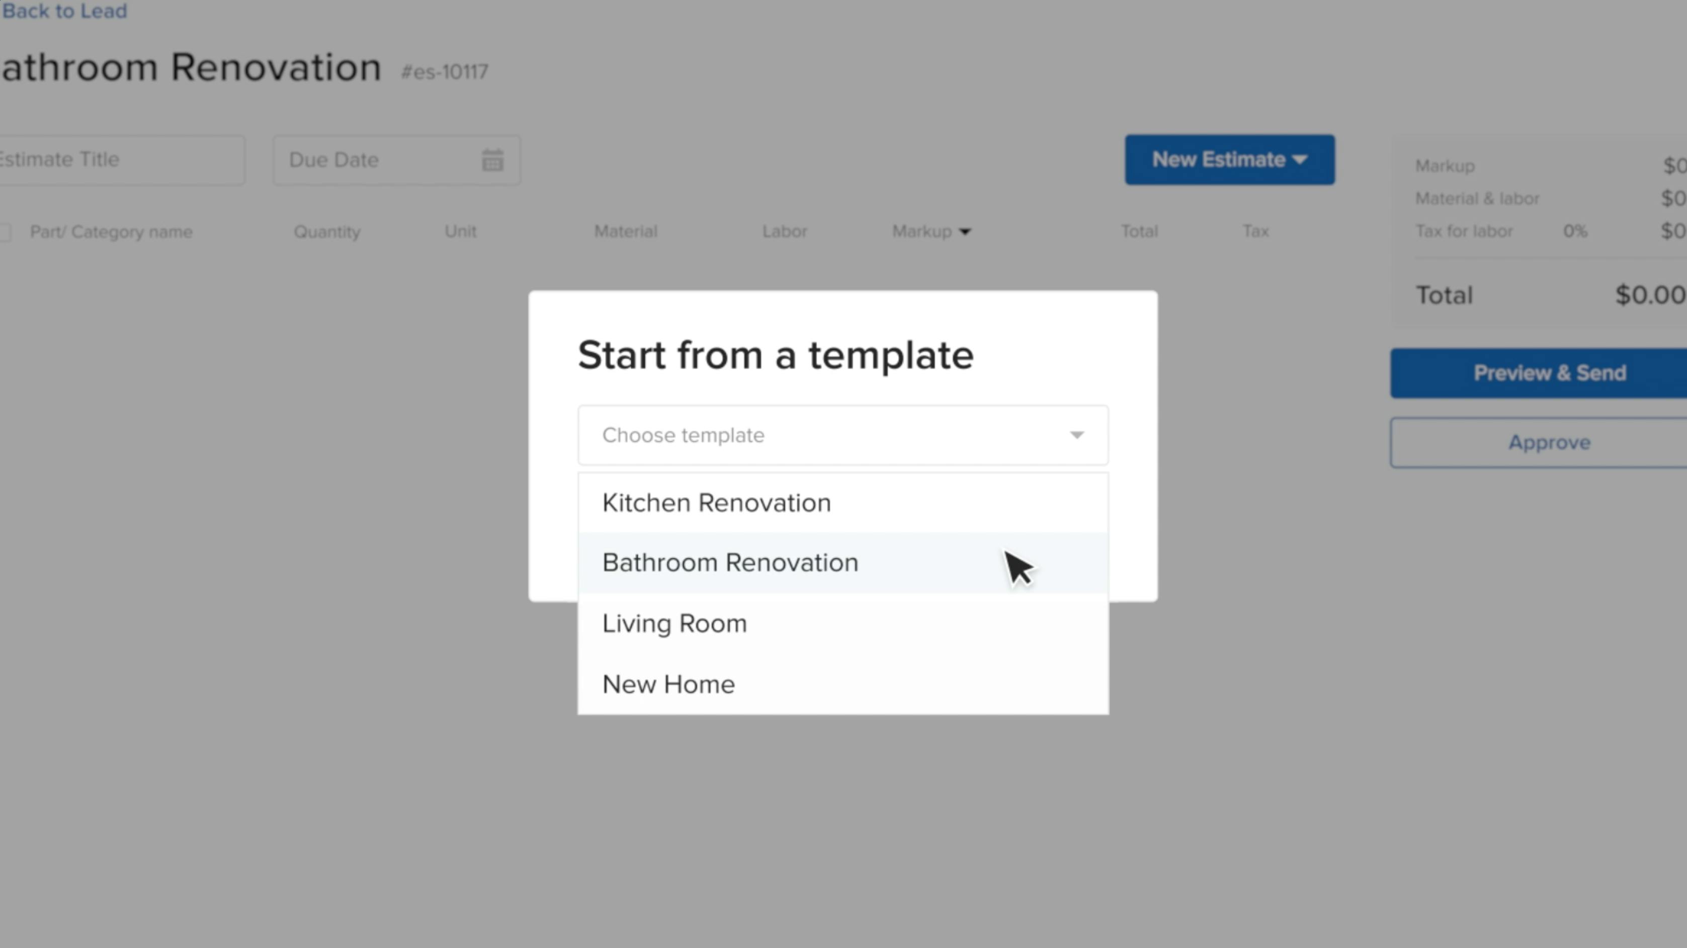This screenshot has width=1687, height=948.
Task: Click the Start from a template heading
Action: point(776,355)
